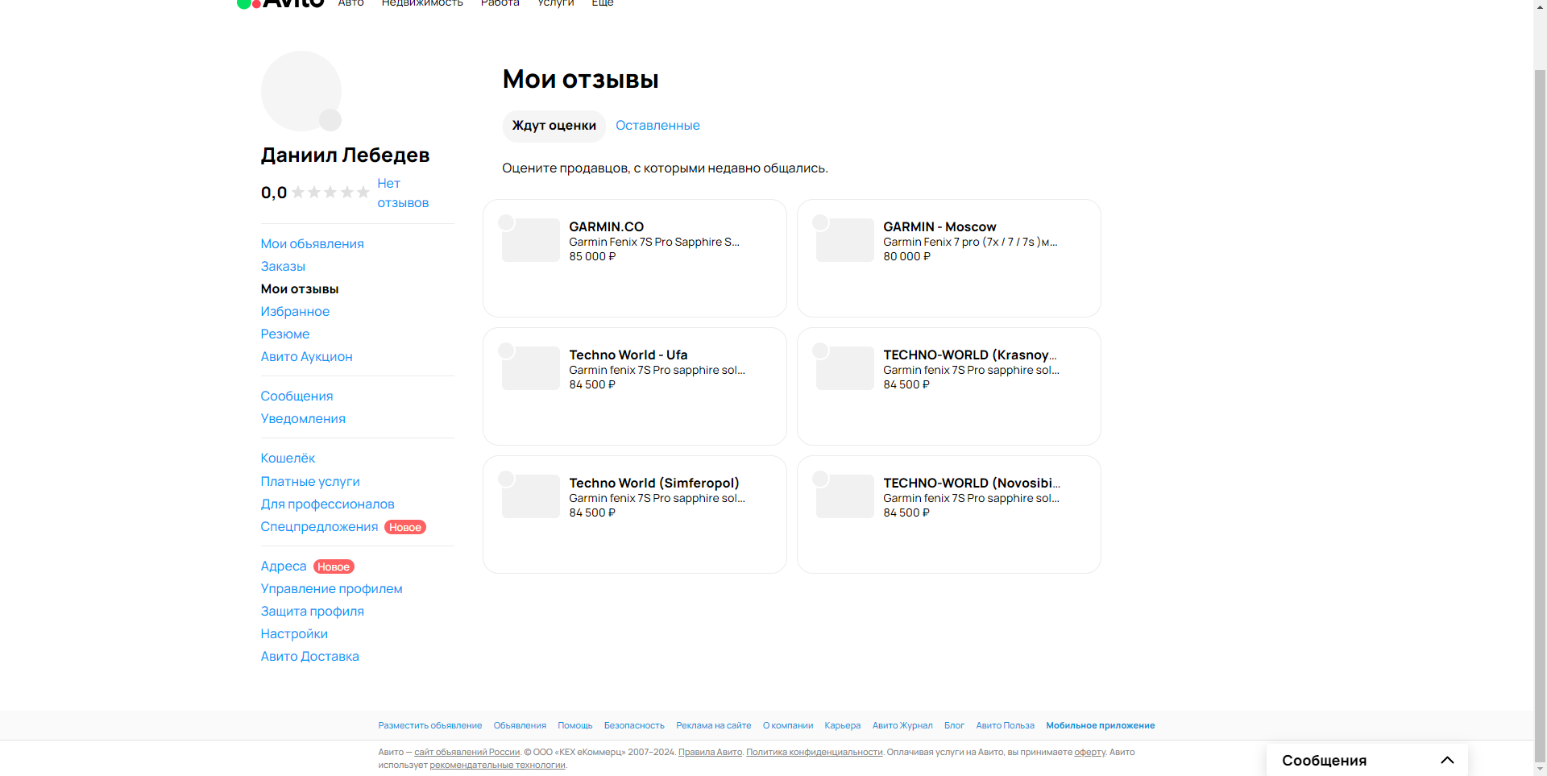Open the Avito logo home link
This screenshot has width=1547, height=776.
280,3
